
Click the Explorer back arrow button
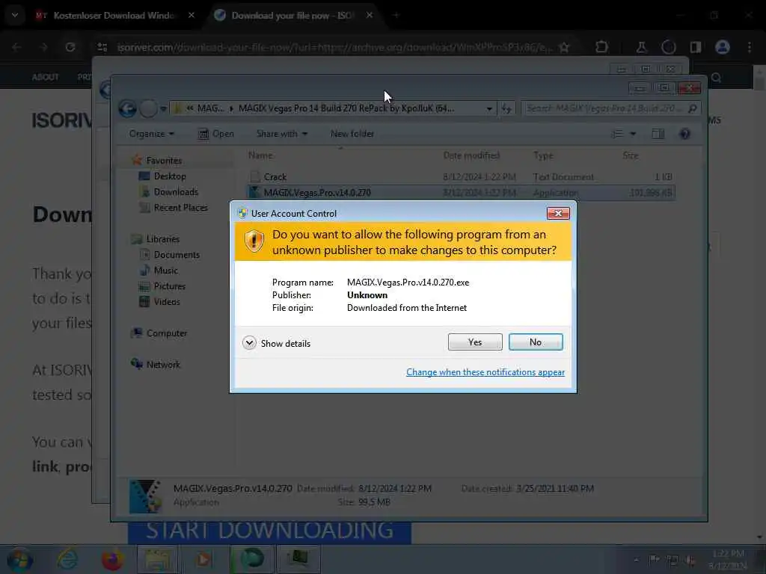coord(127,108)
